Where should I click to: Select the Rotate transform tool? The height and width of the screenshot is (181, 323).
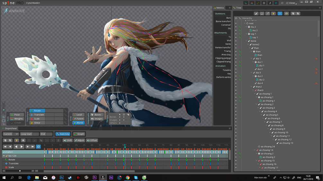pos(37,111)
